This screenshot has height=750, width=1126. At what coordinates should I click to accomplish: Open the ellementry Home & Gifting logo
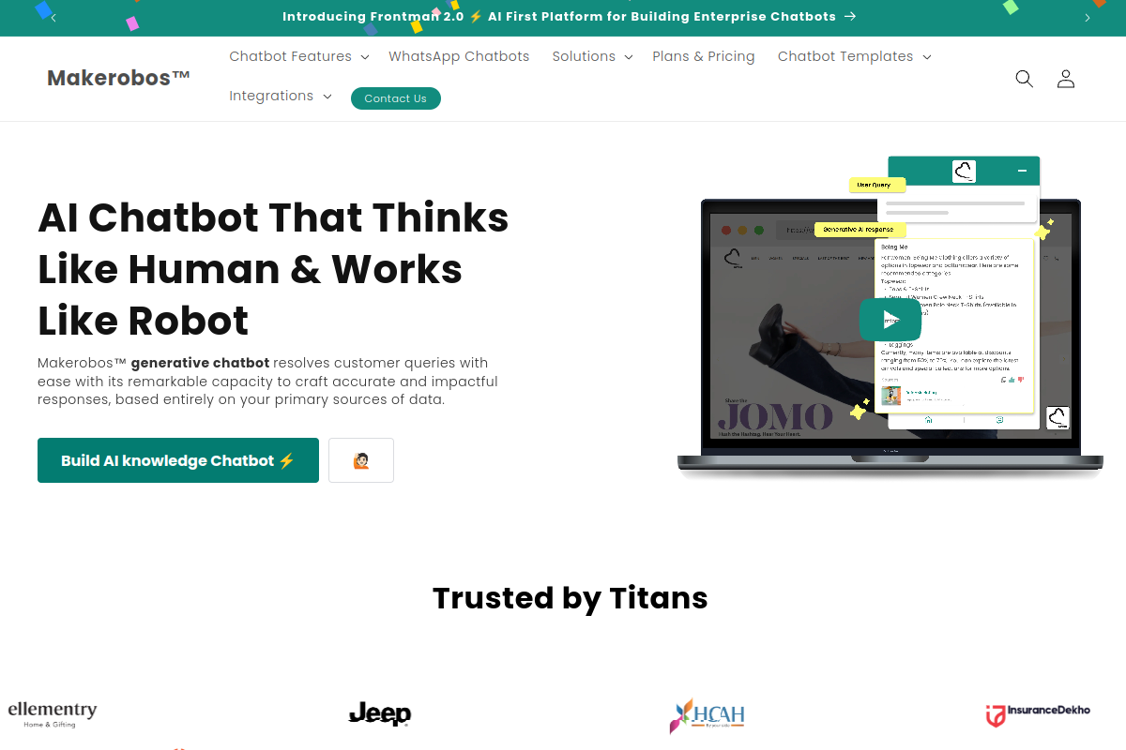click(53, 714)
